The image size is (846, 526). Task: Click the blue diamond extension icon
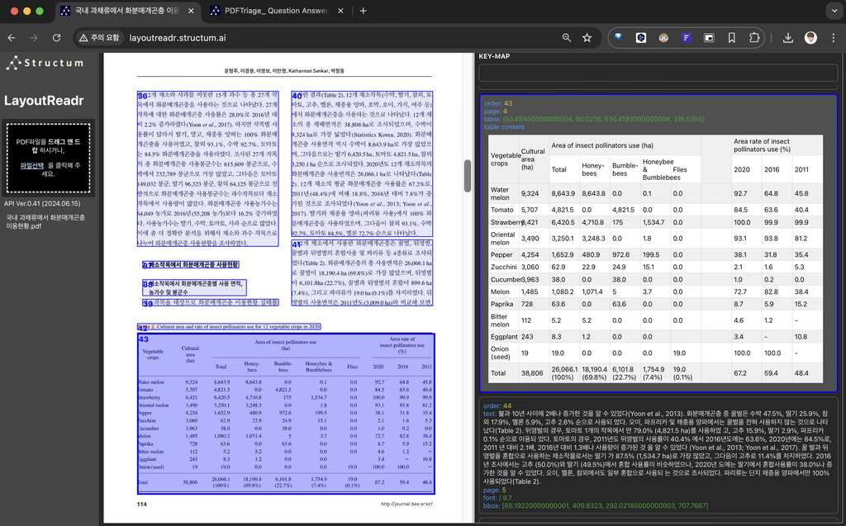click(618, 38)
